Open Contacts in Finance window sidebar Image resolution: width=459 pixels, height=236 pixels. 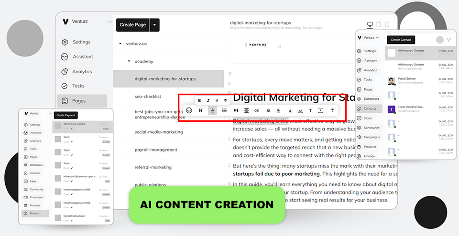pos(33,173)
